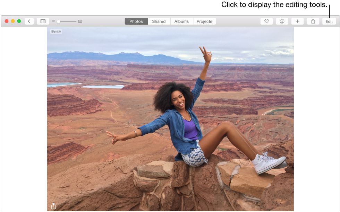Click the Add (+) icon to add to album
This screenshot has height=212, width=340.
(x=298, y=21)
